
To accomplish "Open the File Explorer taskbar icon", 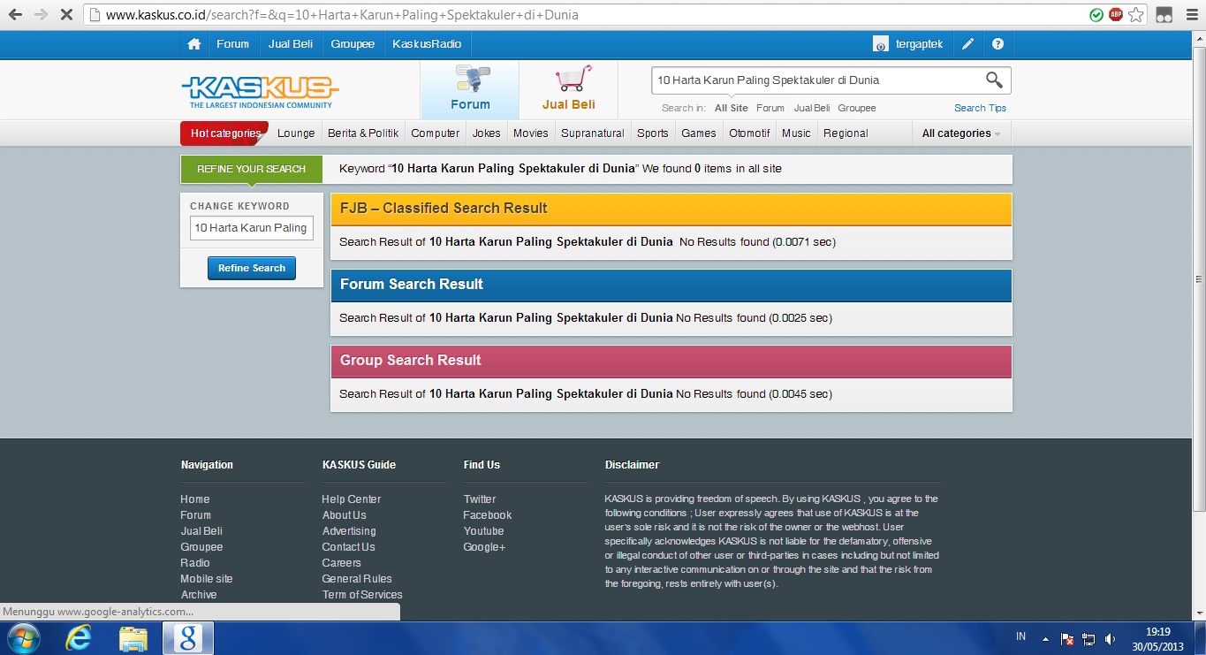I will tap(133, 638).
